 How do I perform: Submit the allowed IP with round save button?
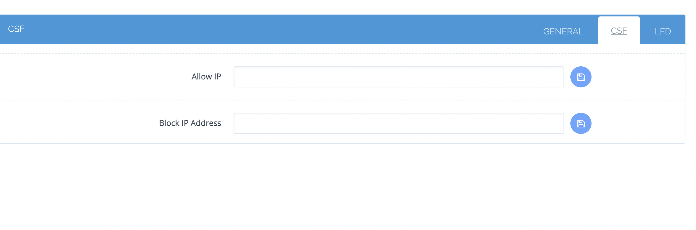point(581,77)
